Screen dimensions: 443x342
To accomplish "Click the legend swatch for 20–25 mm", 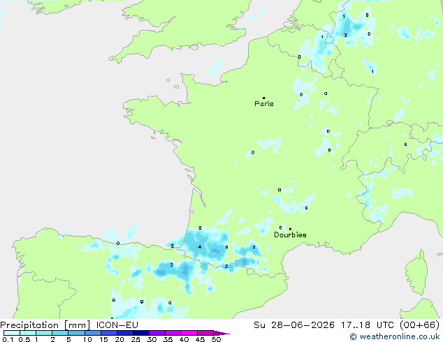I will (125, 333).
